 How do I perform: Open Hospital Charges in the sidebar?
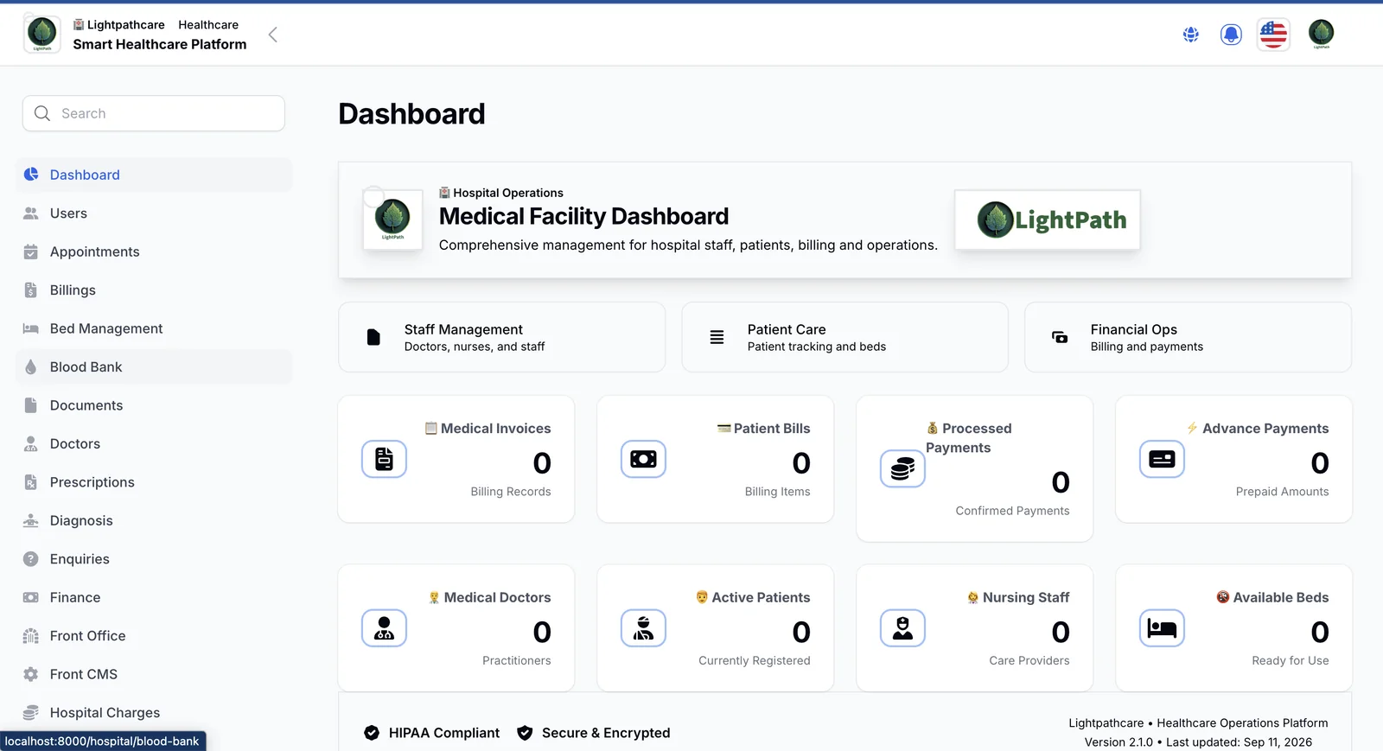pyautogui.click(x=154, y=713)
